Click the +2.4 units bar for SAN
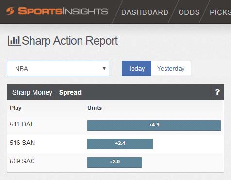The image size is (231, 180). (x=120, y=144)
